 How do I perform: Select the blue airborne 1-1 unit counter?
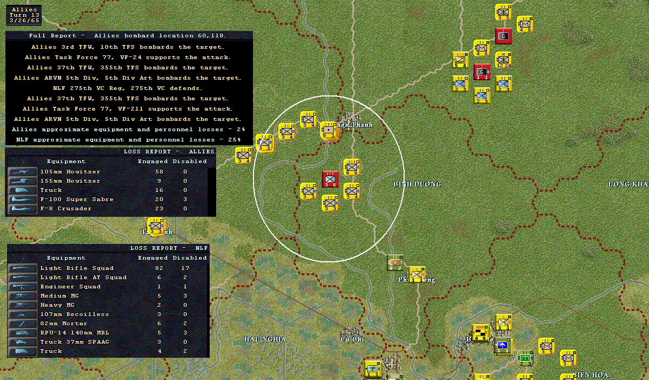click(x=503, y=346)
